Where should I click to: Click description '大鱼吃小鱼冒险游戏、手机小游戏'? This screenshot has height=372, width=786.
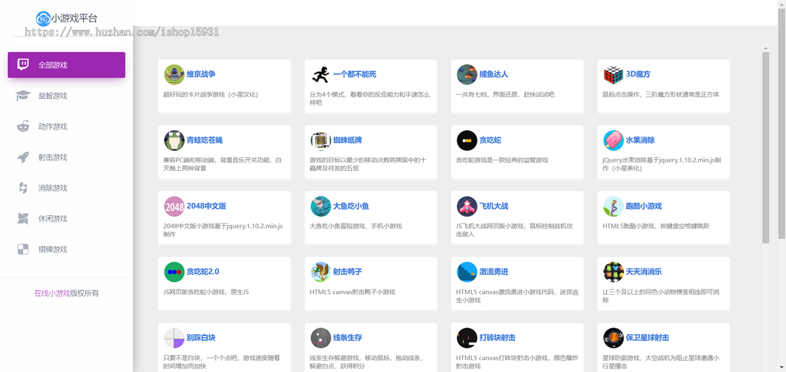pos(355,226)
